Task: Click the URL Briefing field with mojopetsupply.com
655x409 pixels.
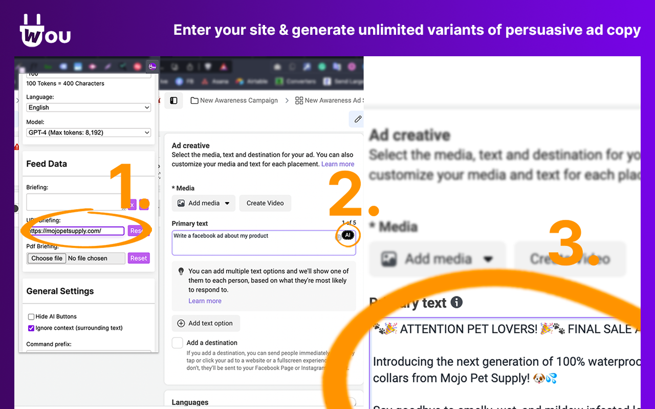Action: coord(76,231)
